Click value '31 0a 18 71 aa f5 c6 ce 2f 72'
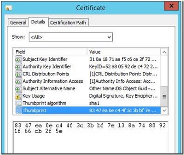This screenshot has height=155, width=184. point(123,59)
